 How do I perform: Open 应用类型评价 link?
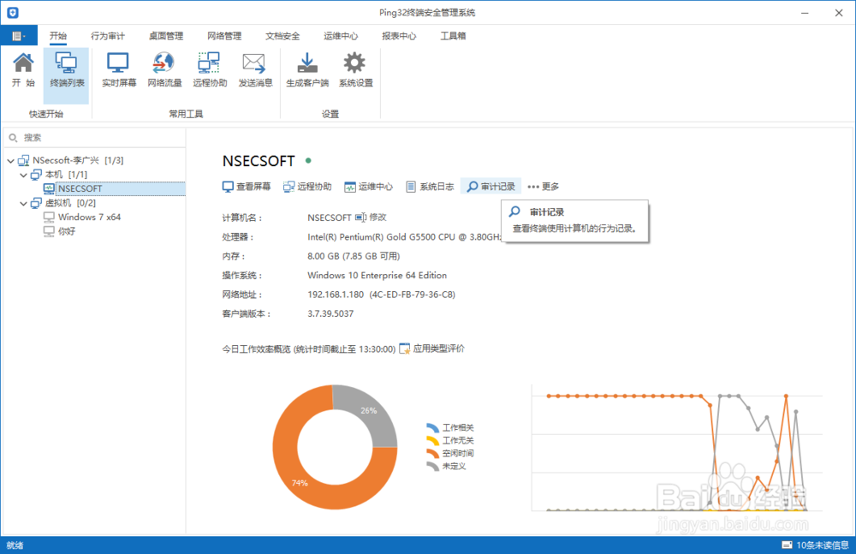pyautogui.click(x=432, y=348)
